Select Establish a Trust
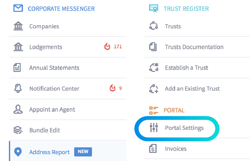250x161 pixels. click(186, 68)
